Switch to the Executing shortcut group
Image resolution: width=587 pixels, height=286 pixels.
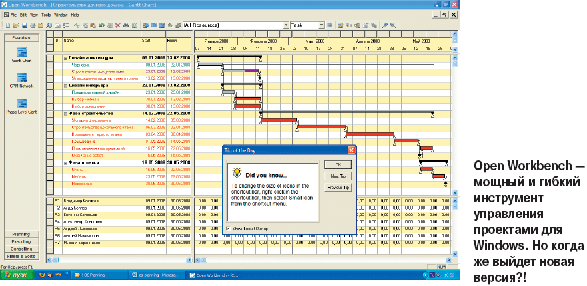[21, 241]
